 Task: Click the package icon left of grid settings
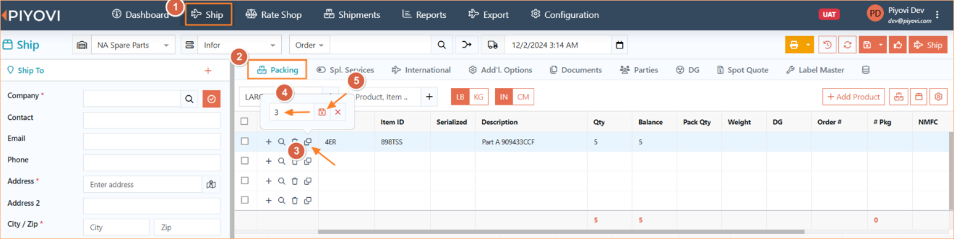918,96
